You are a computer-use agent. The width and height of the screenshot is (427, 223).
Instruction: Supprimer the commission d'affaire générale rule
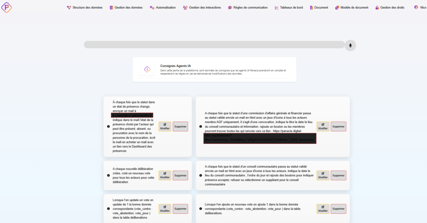coord(338,126)
